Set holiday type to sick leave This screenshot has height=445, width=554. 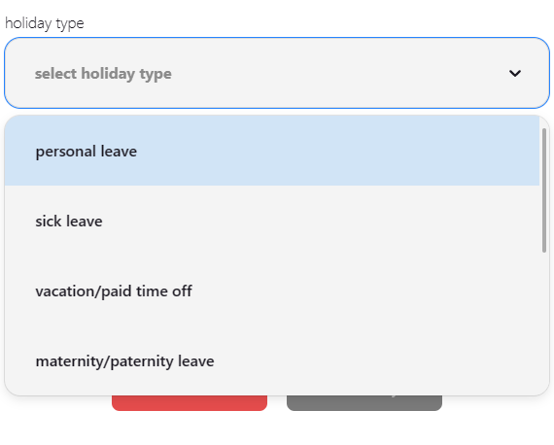[272, 222]
